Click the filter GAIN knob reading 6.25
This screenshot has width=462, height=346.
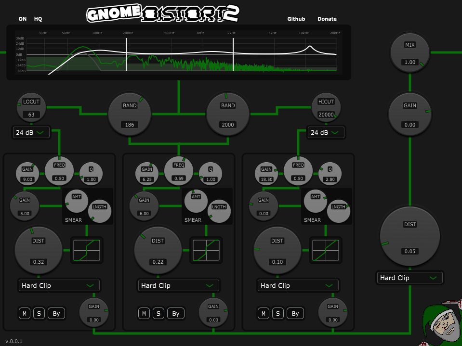click(x=147, y=174)
